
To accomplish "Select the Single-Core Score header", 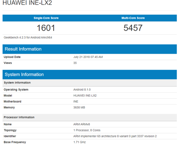I will click(46, 18).
